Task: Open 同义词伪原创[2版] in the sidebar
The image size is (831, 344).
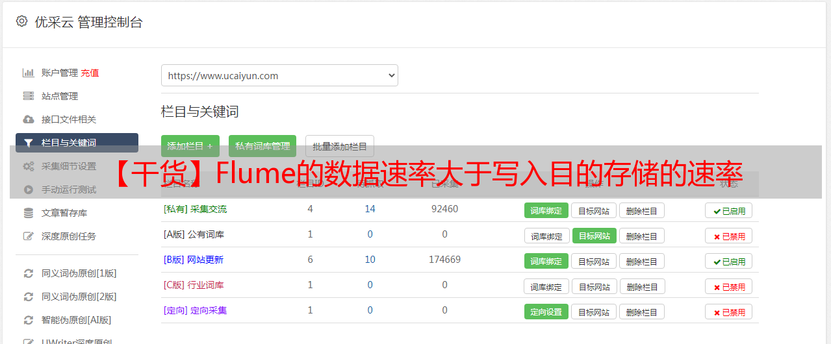Action: click(79, 297)
